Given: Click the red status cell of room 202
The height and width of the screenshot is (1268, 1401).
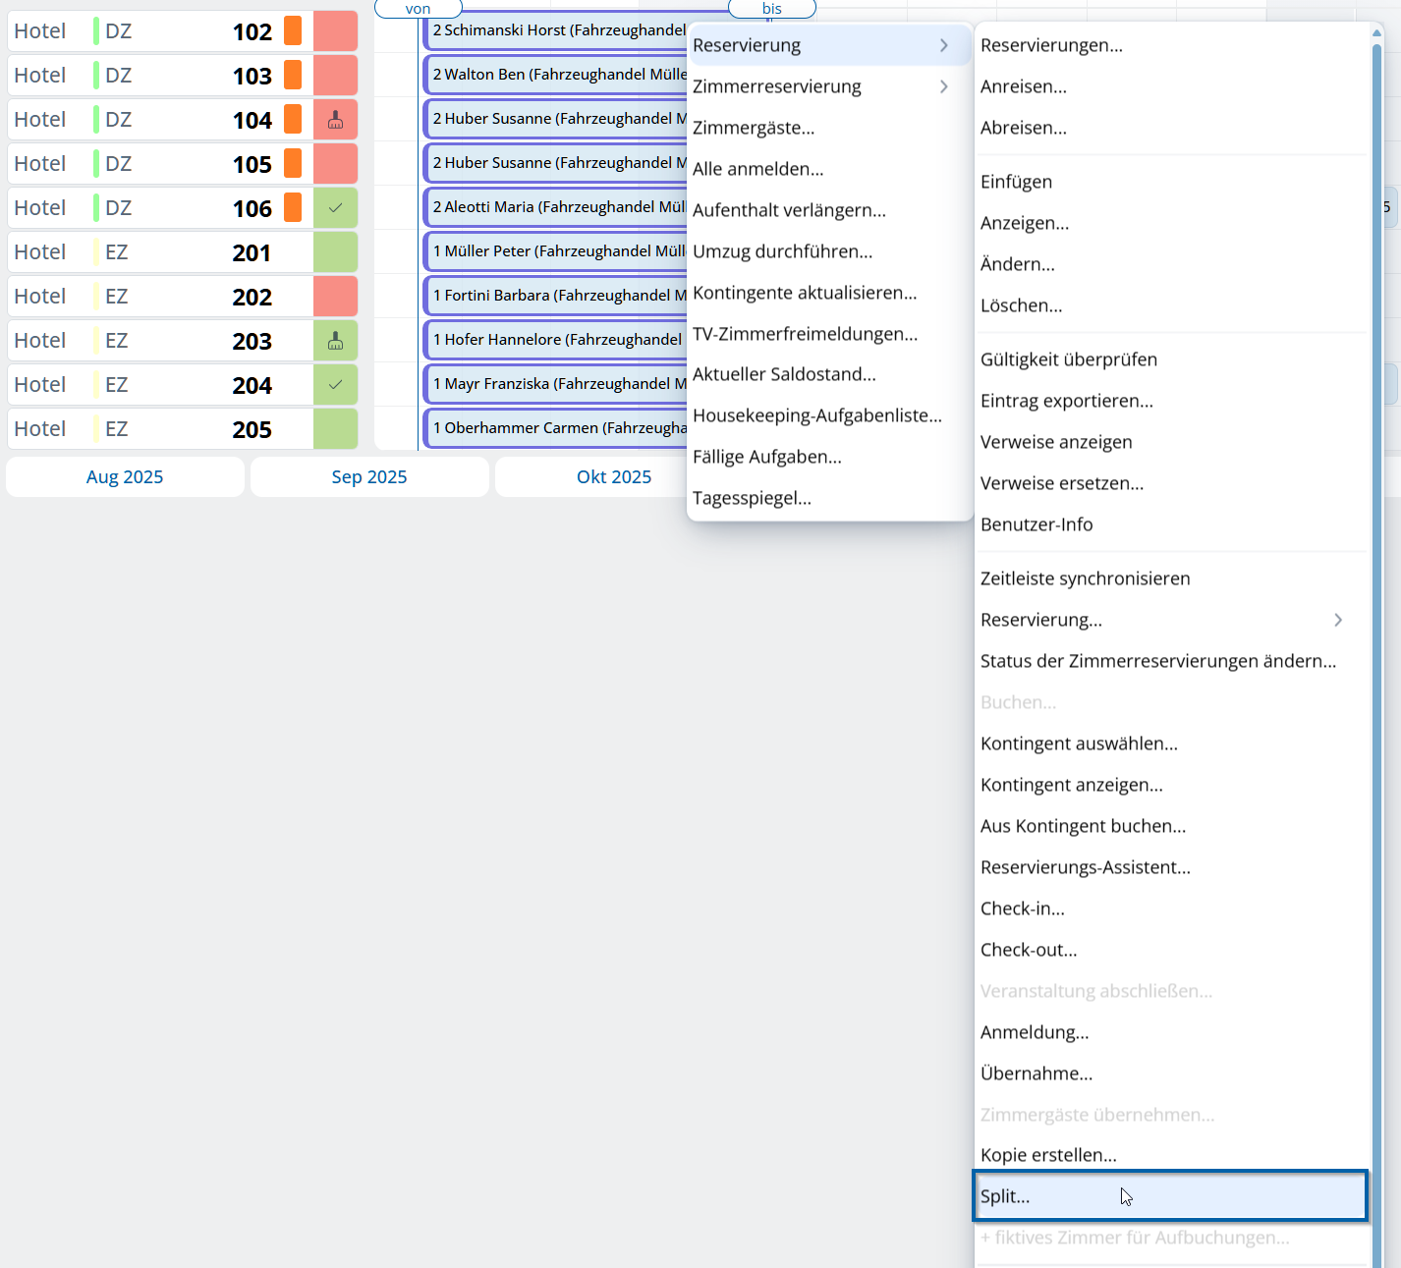Looking at the screenshot, I should [335, 297].
